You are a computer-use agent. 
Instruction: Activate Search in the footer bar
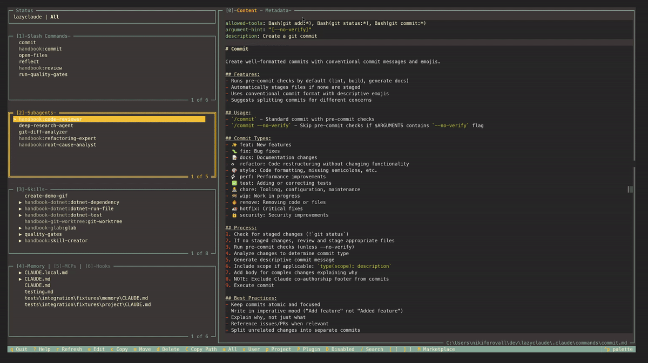tap(372, 349)
